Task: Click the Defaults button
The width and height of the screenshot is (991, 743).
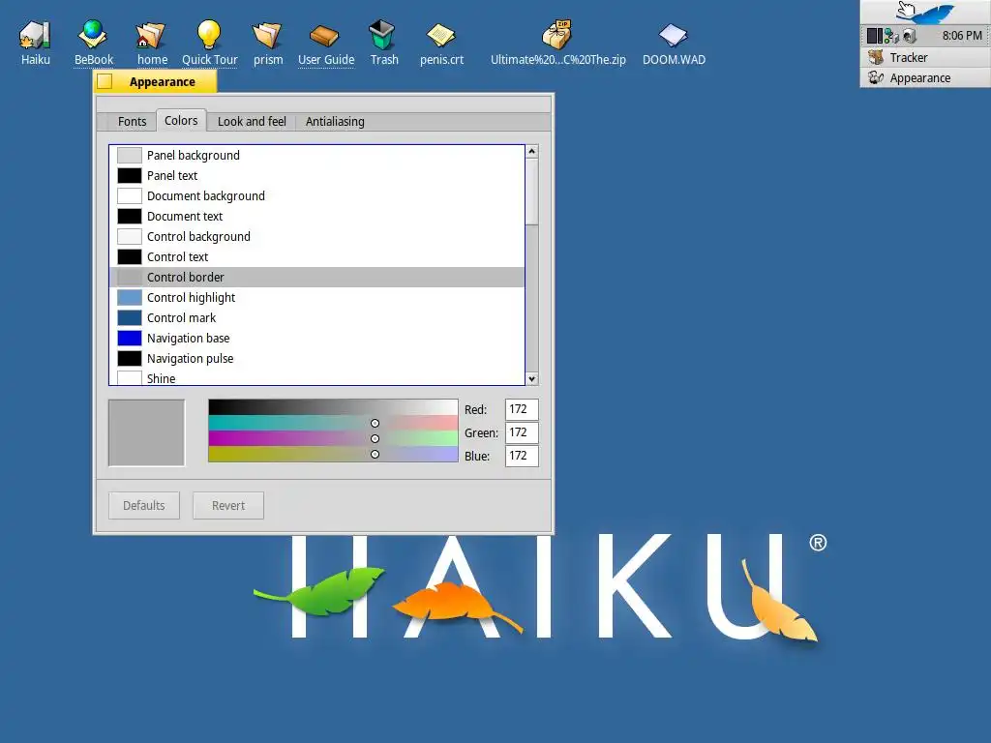Action: [x=144, y=505]
